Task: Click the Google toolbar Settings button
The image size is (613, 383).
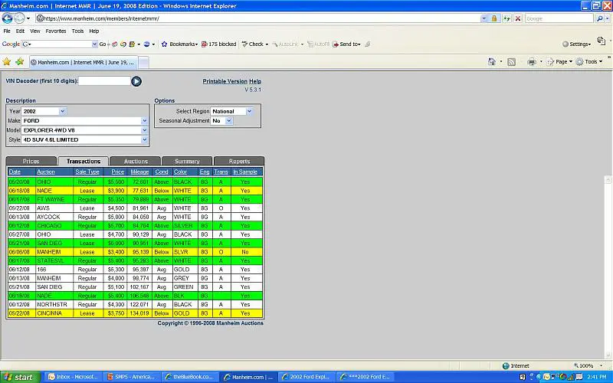Action: click(577, 44)
